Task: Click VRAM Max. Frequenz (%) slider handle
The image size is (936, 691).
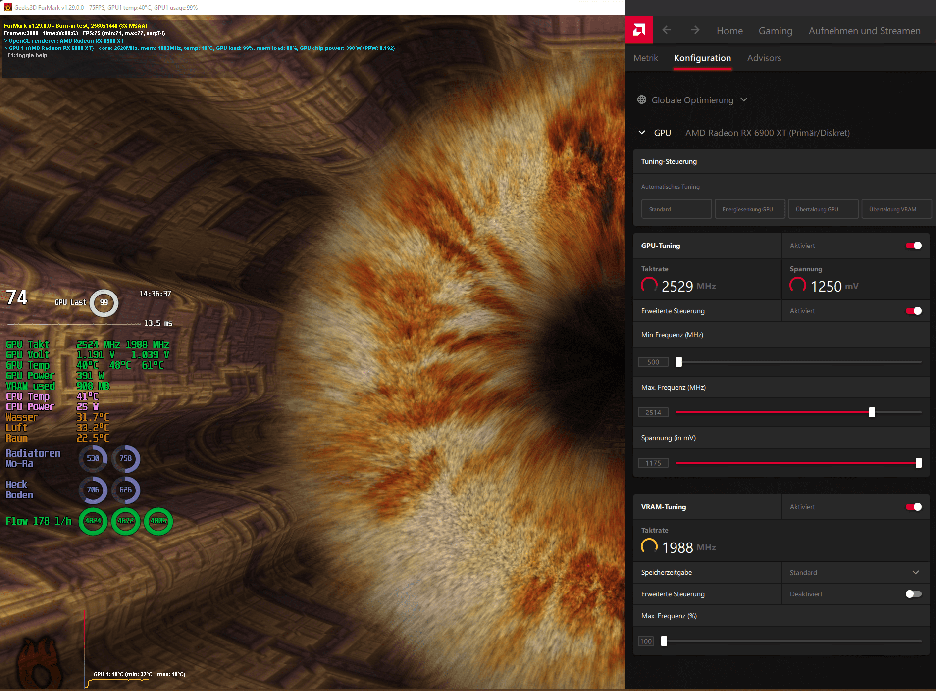Action: pos(664,641)
